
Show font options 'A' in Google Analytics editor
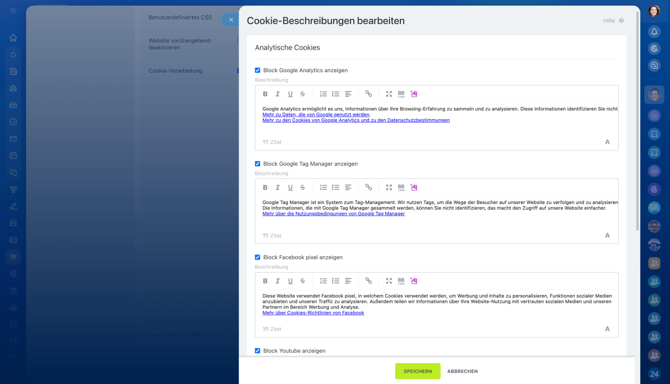tap(607, 142)
